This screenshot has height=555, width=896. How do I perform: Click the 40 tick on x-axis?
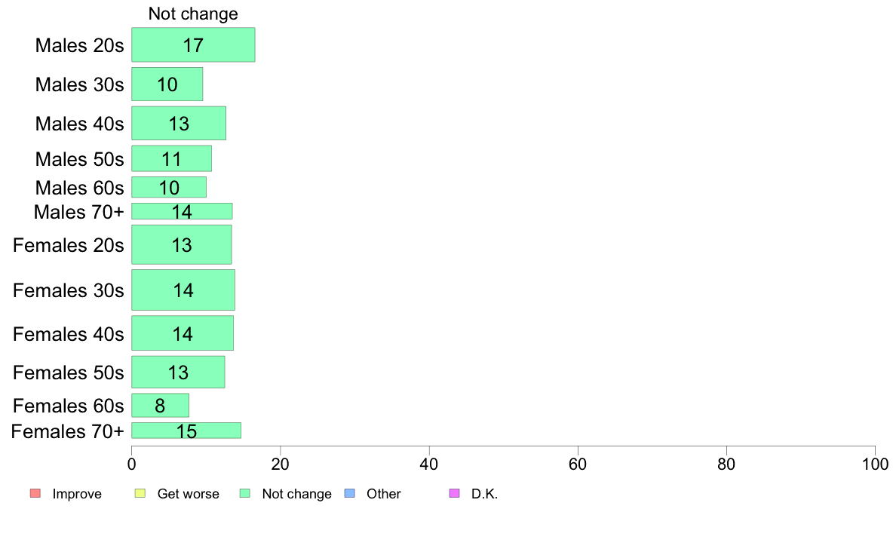click(x=429, y=464)
